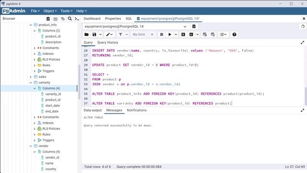Open explain analyze options dropdown arrow
The width and height of the screenshot is (307, 173).
coord(197,35)
